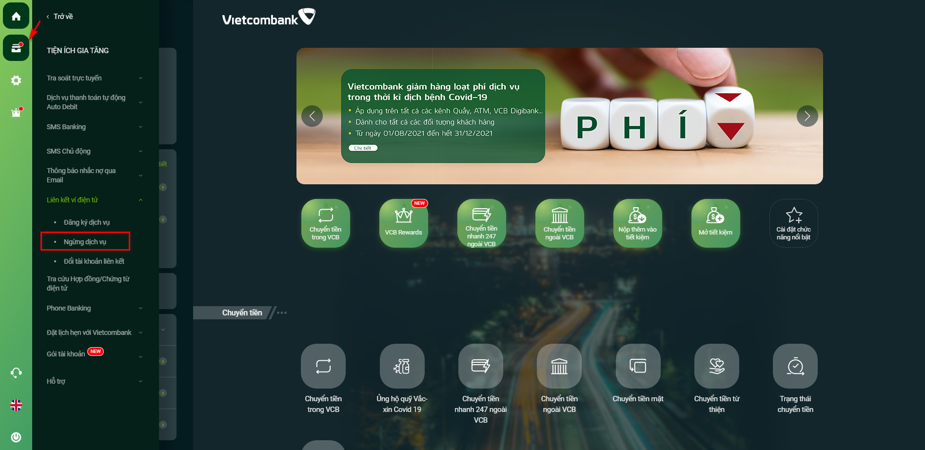The width and height of the screenshot is (925, 450).
Task: Expand the Phone Banking menu
Action: [x=95, y=308]
